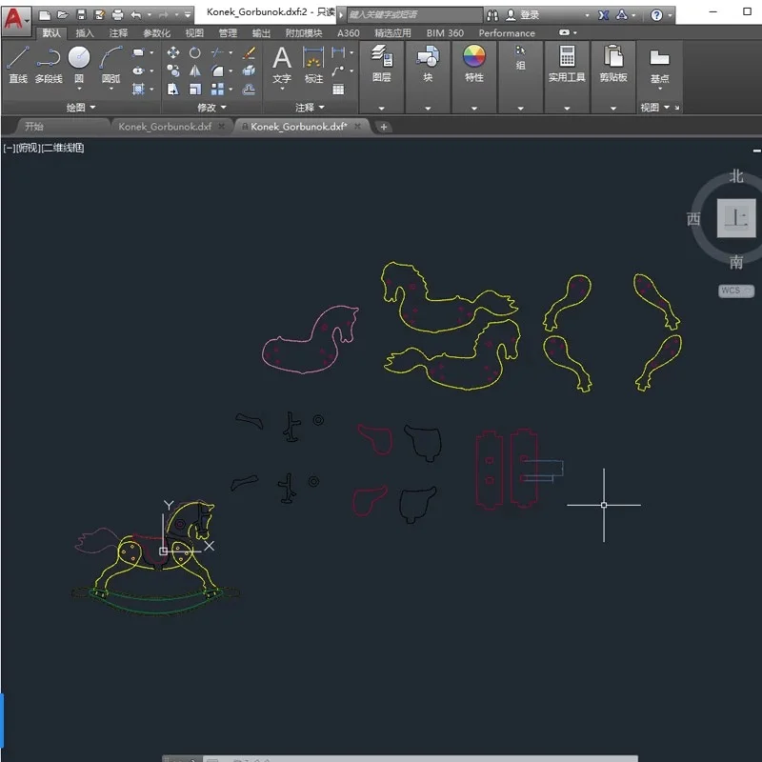
Task: Expand the 绘图 draw panel
Action: pos(81,107)
